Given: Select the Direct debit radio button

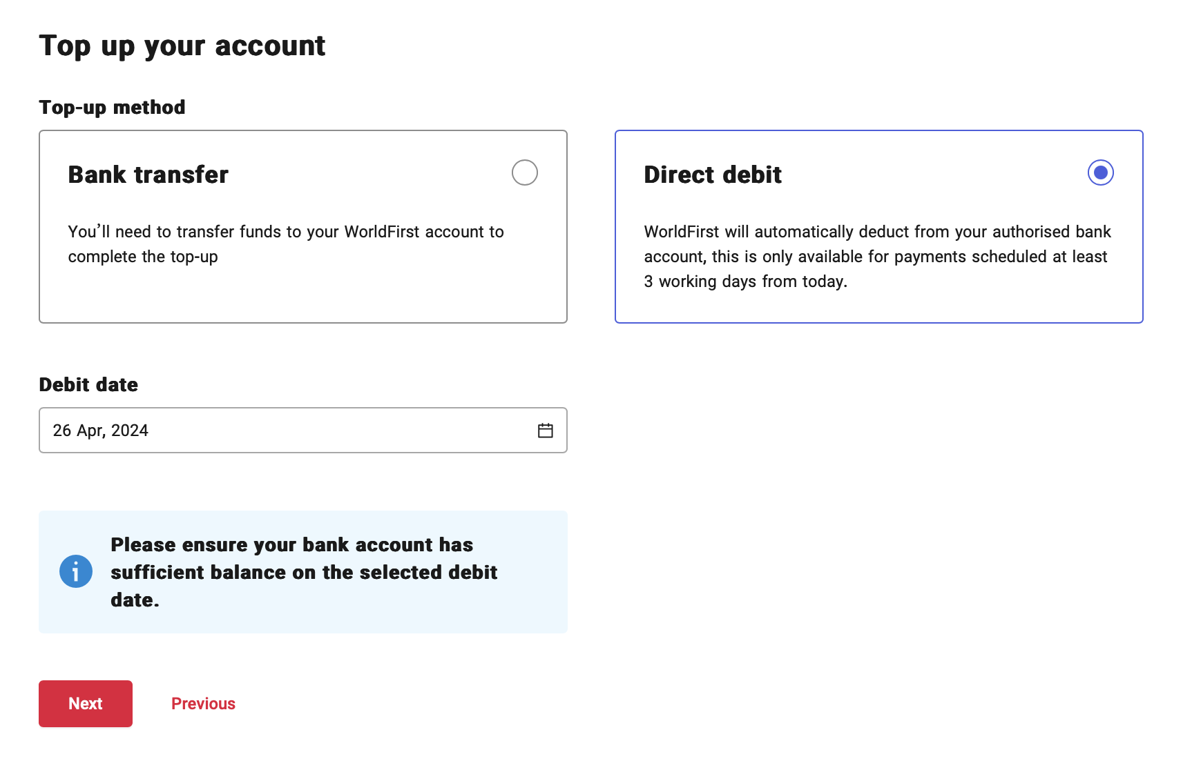Looking at the screenshot, I should 1100,172.
